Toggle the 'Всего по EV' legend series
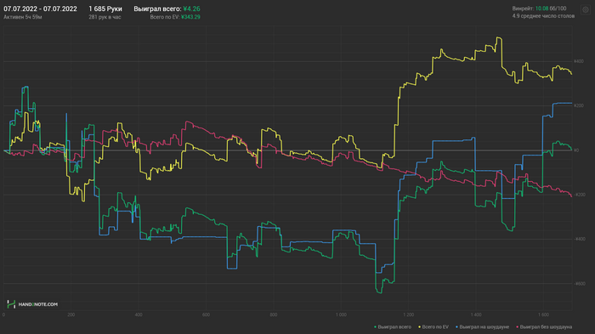Screen dimensions: 595x334 [x=433, y=327]
